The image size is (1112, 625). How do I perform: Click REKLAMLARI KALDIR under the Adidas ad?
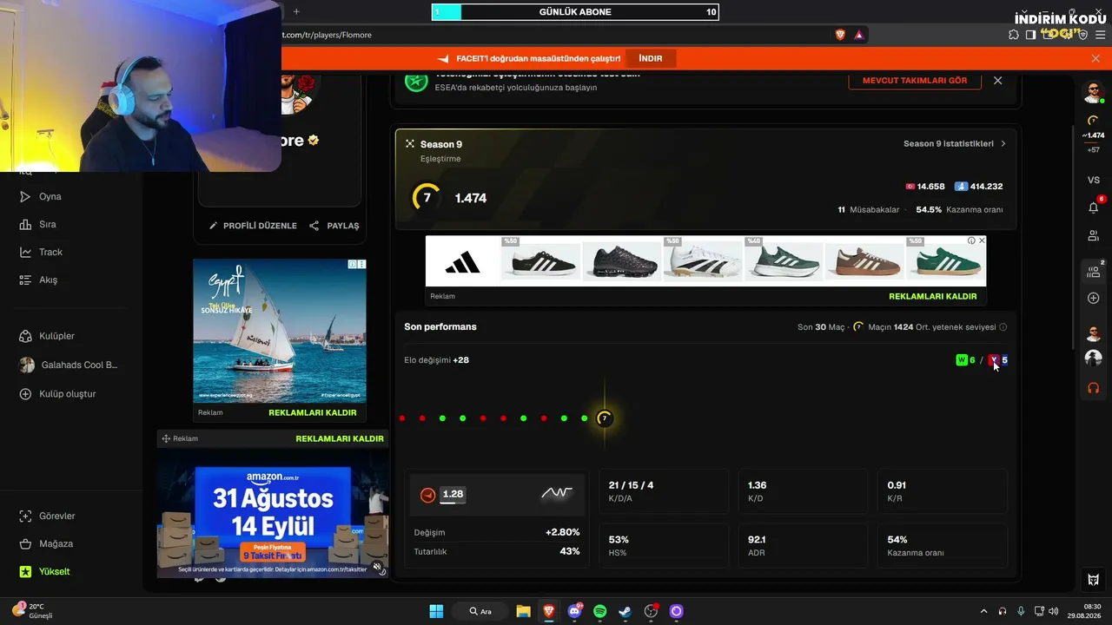coord(932,296)
